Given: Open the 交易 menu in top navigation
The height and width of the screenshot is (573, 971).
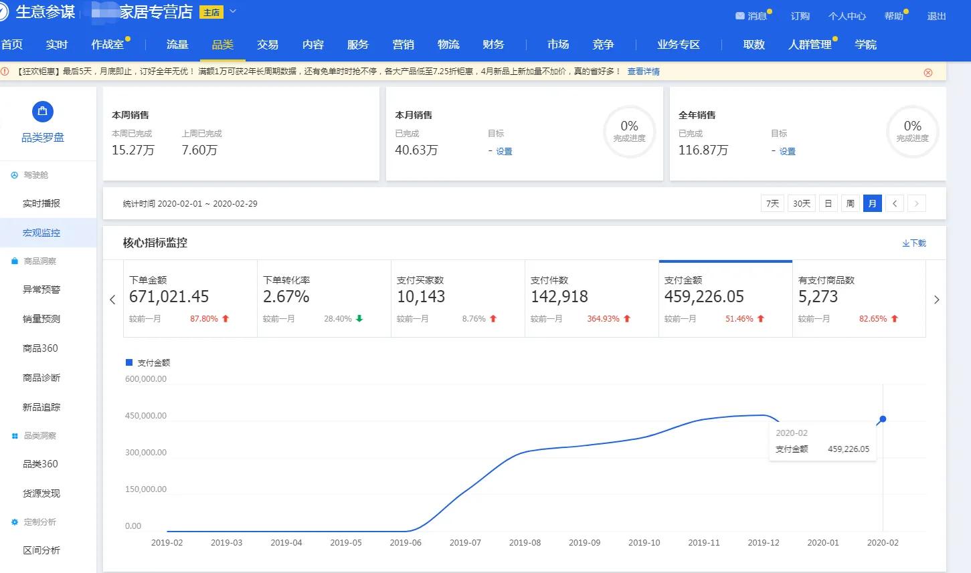Looking at the screenshot, I should pos(267,44).
